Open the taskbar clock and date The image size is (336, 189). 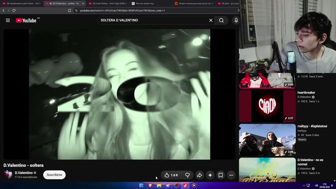(x=324, y=186)
